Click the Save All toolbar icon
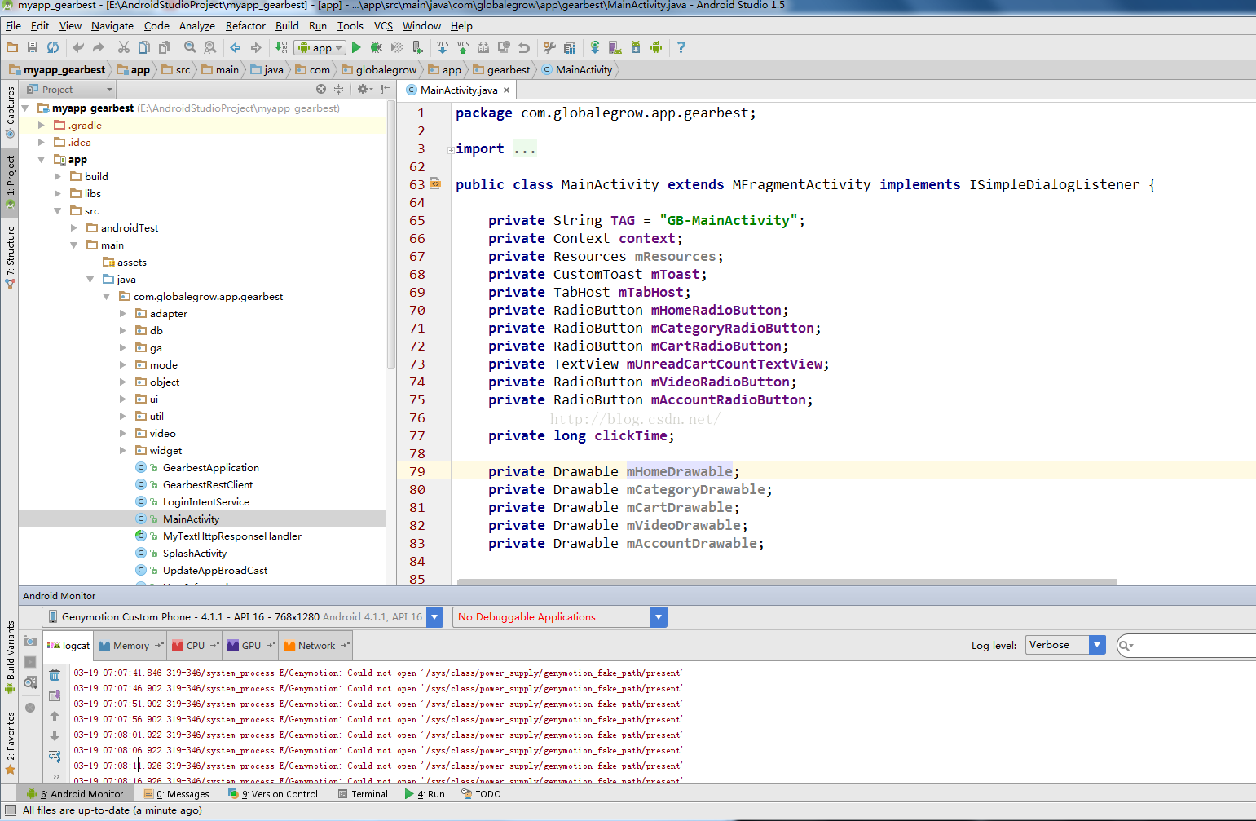1256x821 pixels. coord(33,47)
